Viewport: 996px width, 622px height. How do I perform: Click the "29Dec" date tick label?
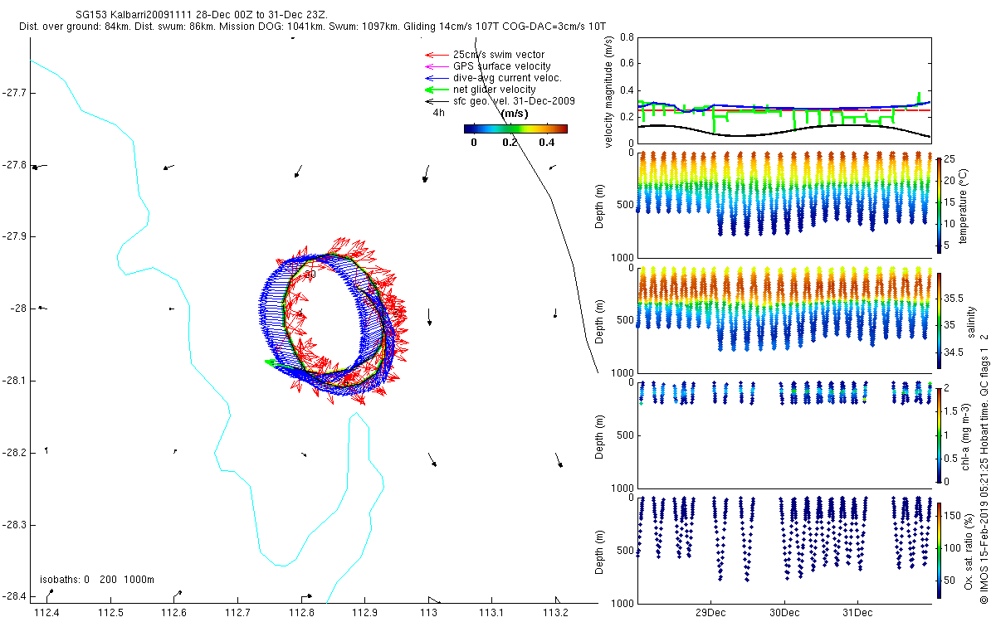711,613
